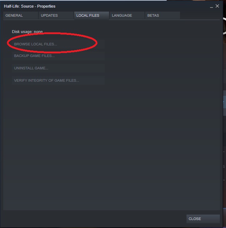Minimize the Half-Life: Source Properties window
Viewport: 226px width, 228px height.
pyautogui.click(x=212, y=7)
